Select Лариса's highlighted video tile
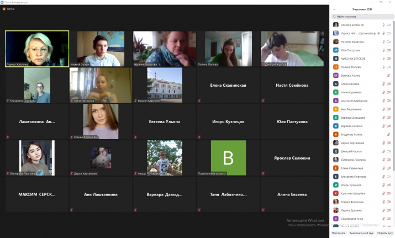 point(37,49)
